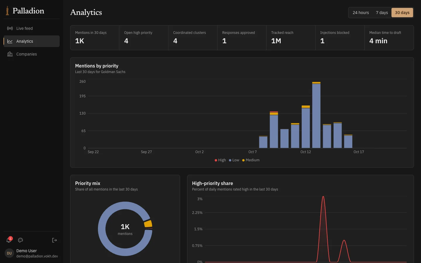The image size is (421, 263).
Task: Open notifications bell with red badge
Action: [x=9, y=240]
